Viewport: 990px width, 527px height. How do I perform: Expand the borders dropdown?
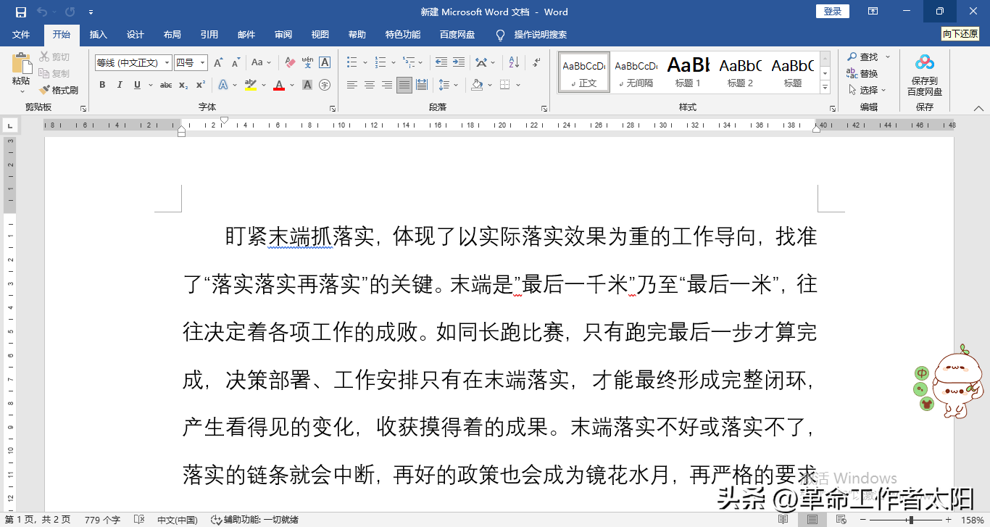(519, 85)
